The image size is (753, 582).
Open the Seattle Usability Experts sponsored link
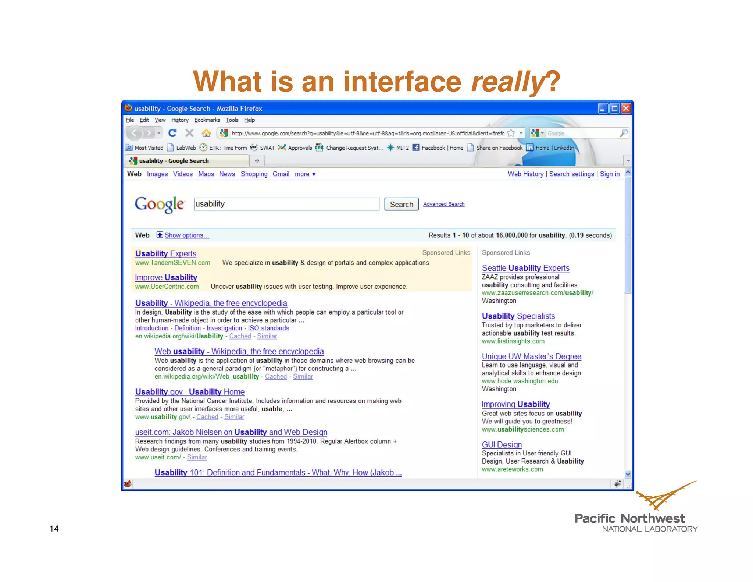coord(526,268)
